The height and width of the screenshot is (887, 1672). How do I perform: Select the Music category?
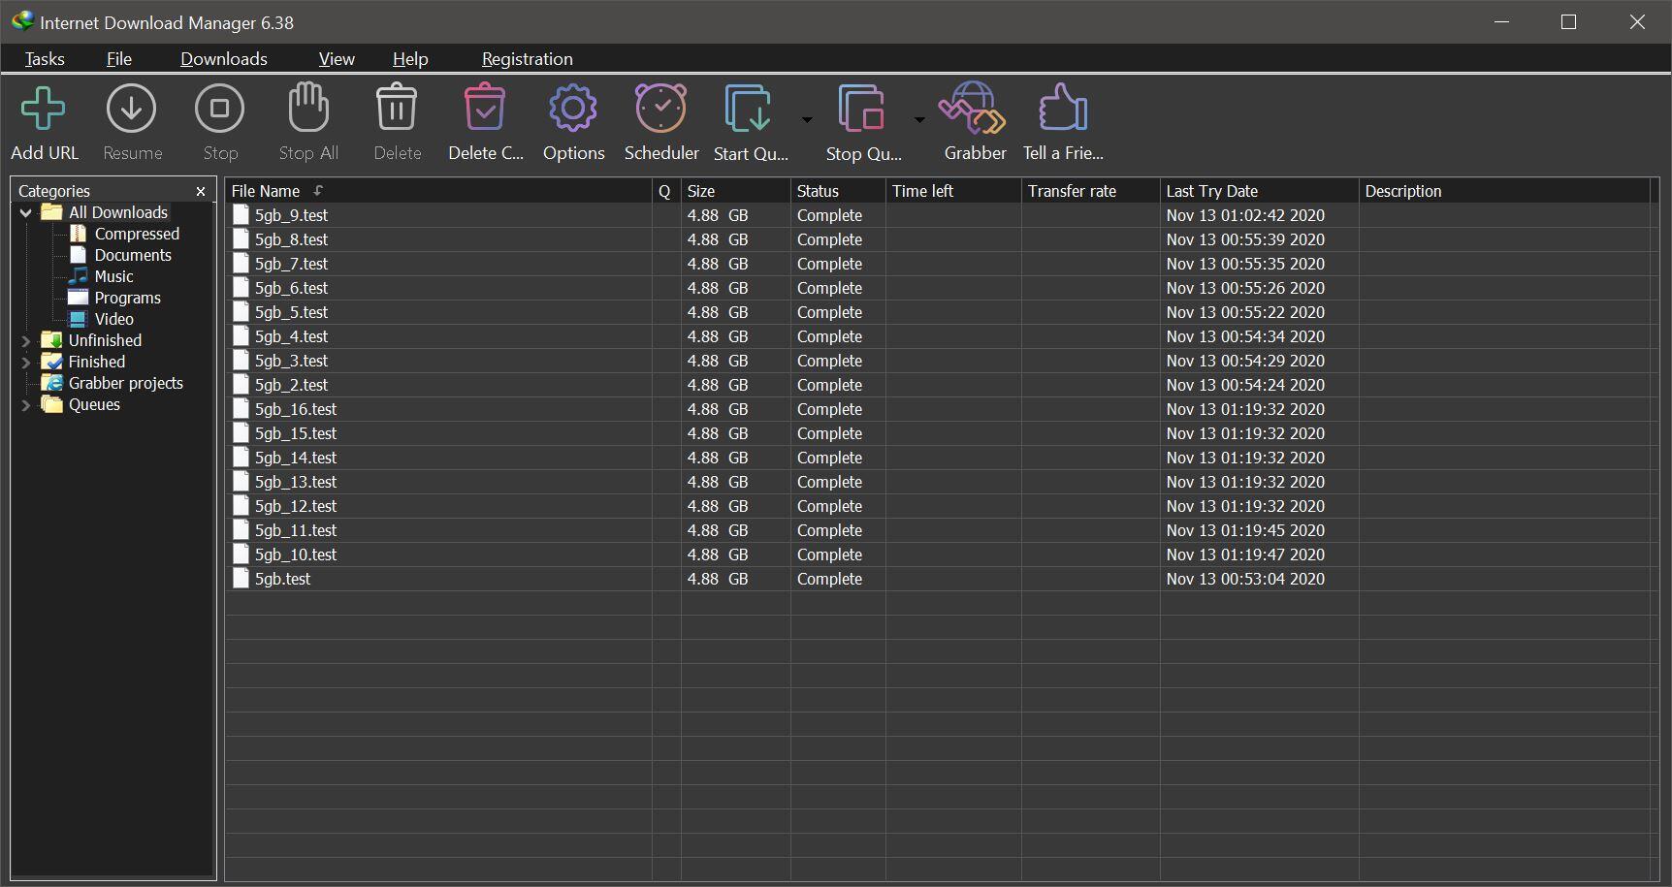(113, 276)
